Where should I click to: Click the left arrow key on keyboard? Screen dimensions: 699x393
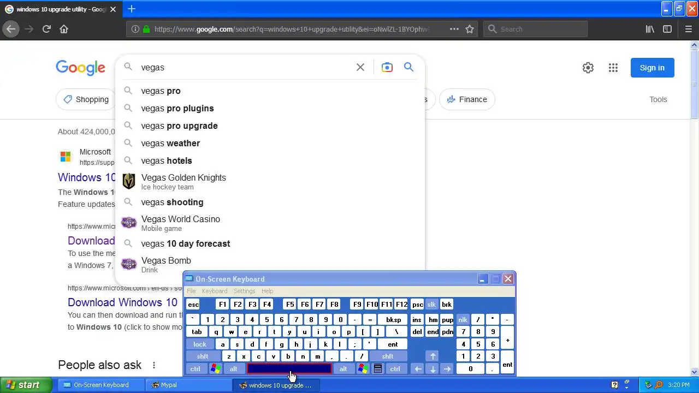coord(418,369)
